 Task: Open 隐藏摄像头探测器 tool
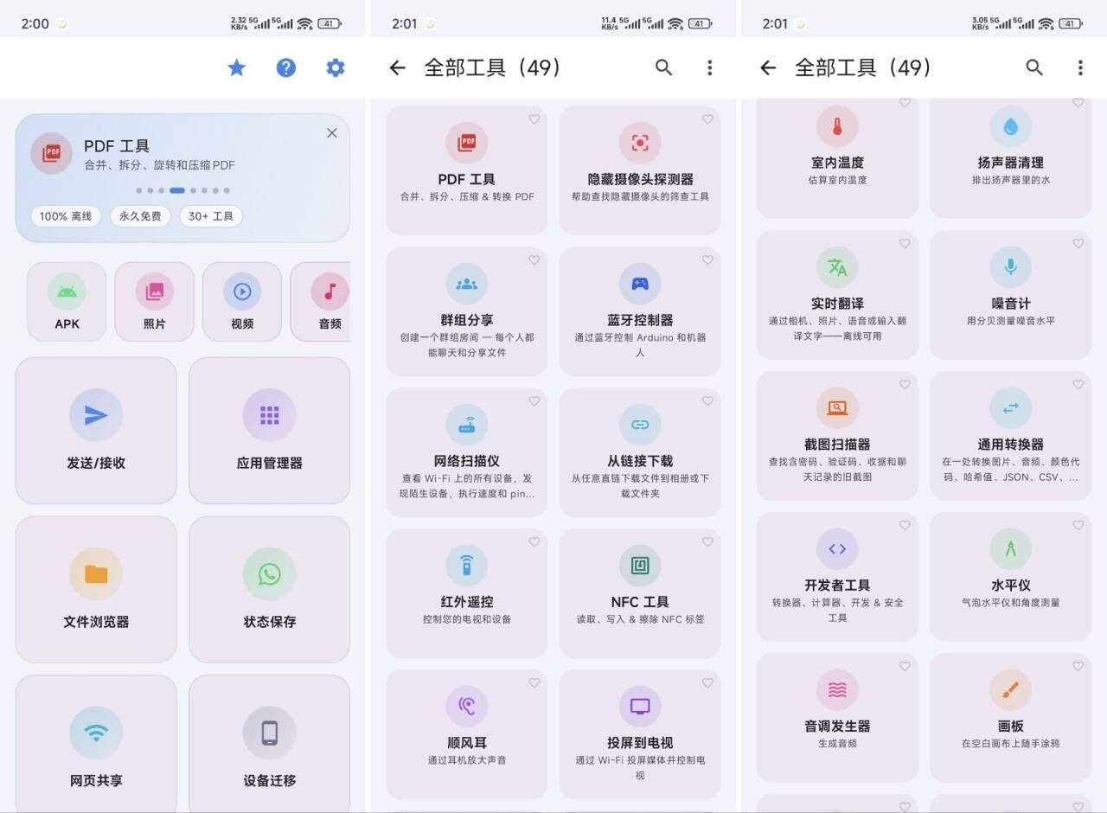click(640, 170)
